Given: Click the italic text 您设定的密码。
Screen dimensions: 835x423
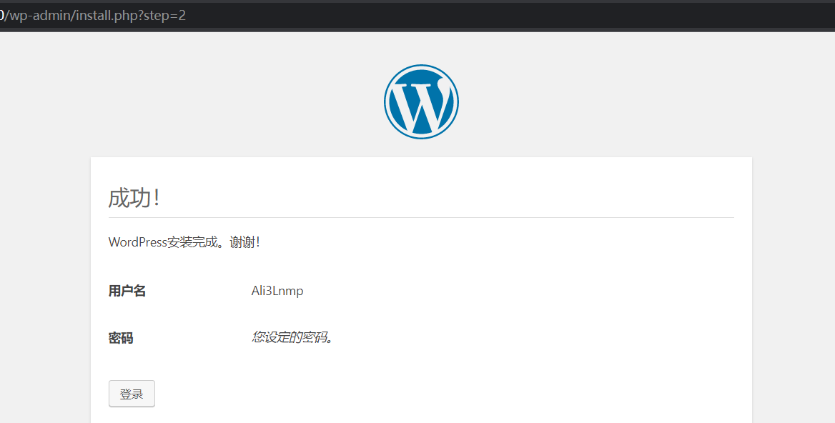Looking at the screenshot, I should tap(293, 337).
